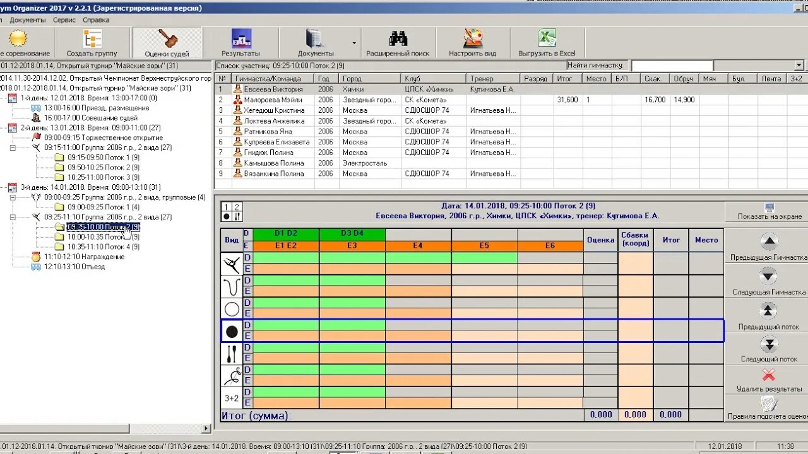The width and height of the screenshot is (808, 454).
Task: Select the rope apparatus icon
Action: 232,286
